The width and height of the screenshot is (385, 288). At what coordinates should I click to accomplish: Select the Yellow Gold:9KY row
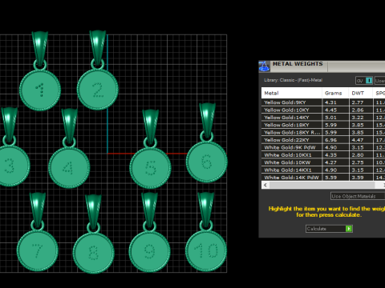tap(323, 102)
